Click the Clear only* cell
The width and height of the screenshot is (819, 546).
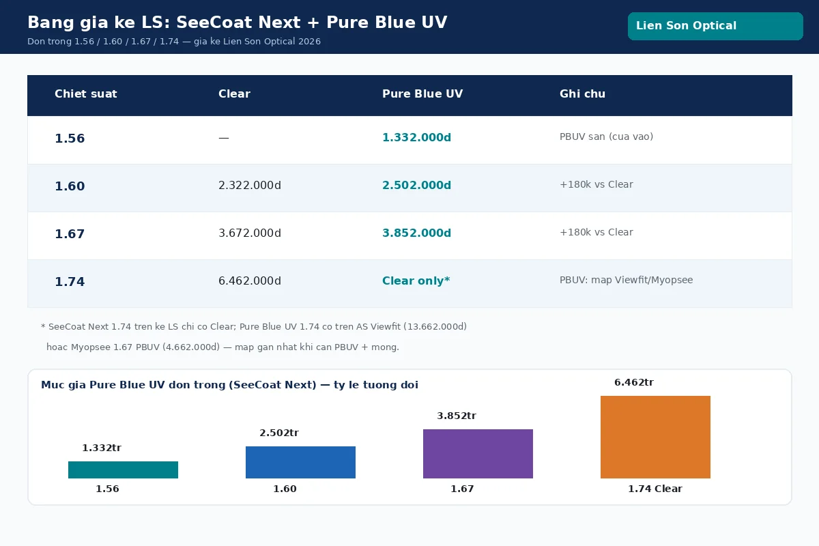click(416, 281)
